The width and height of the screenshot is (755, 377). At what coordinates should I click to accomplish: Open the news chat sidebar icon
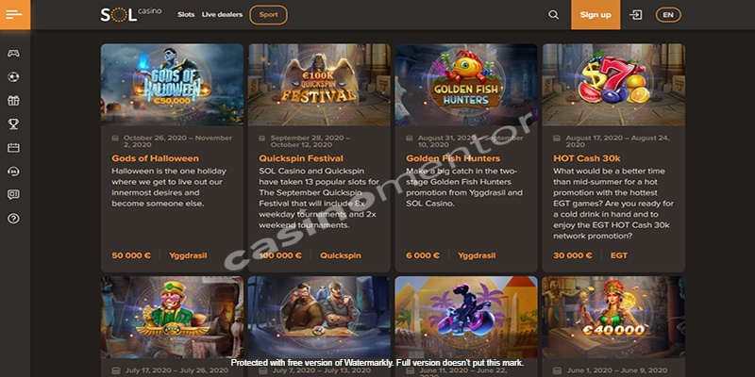[13, 195]
